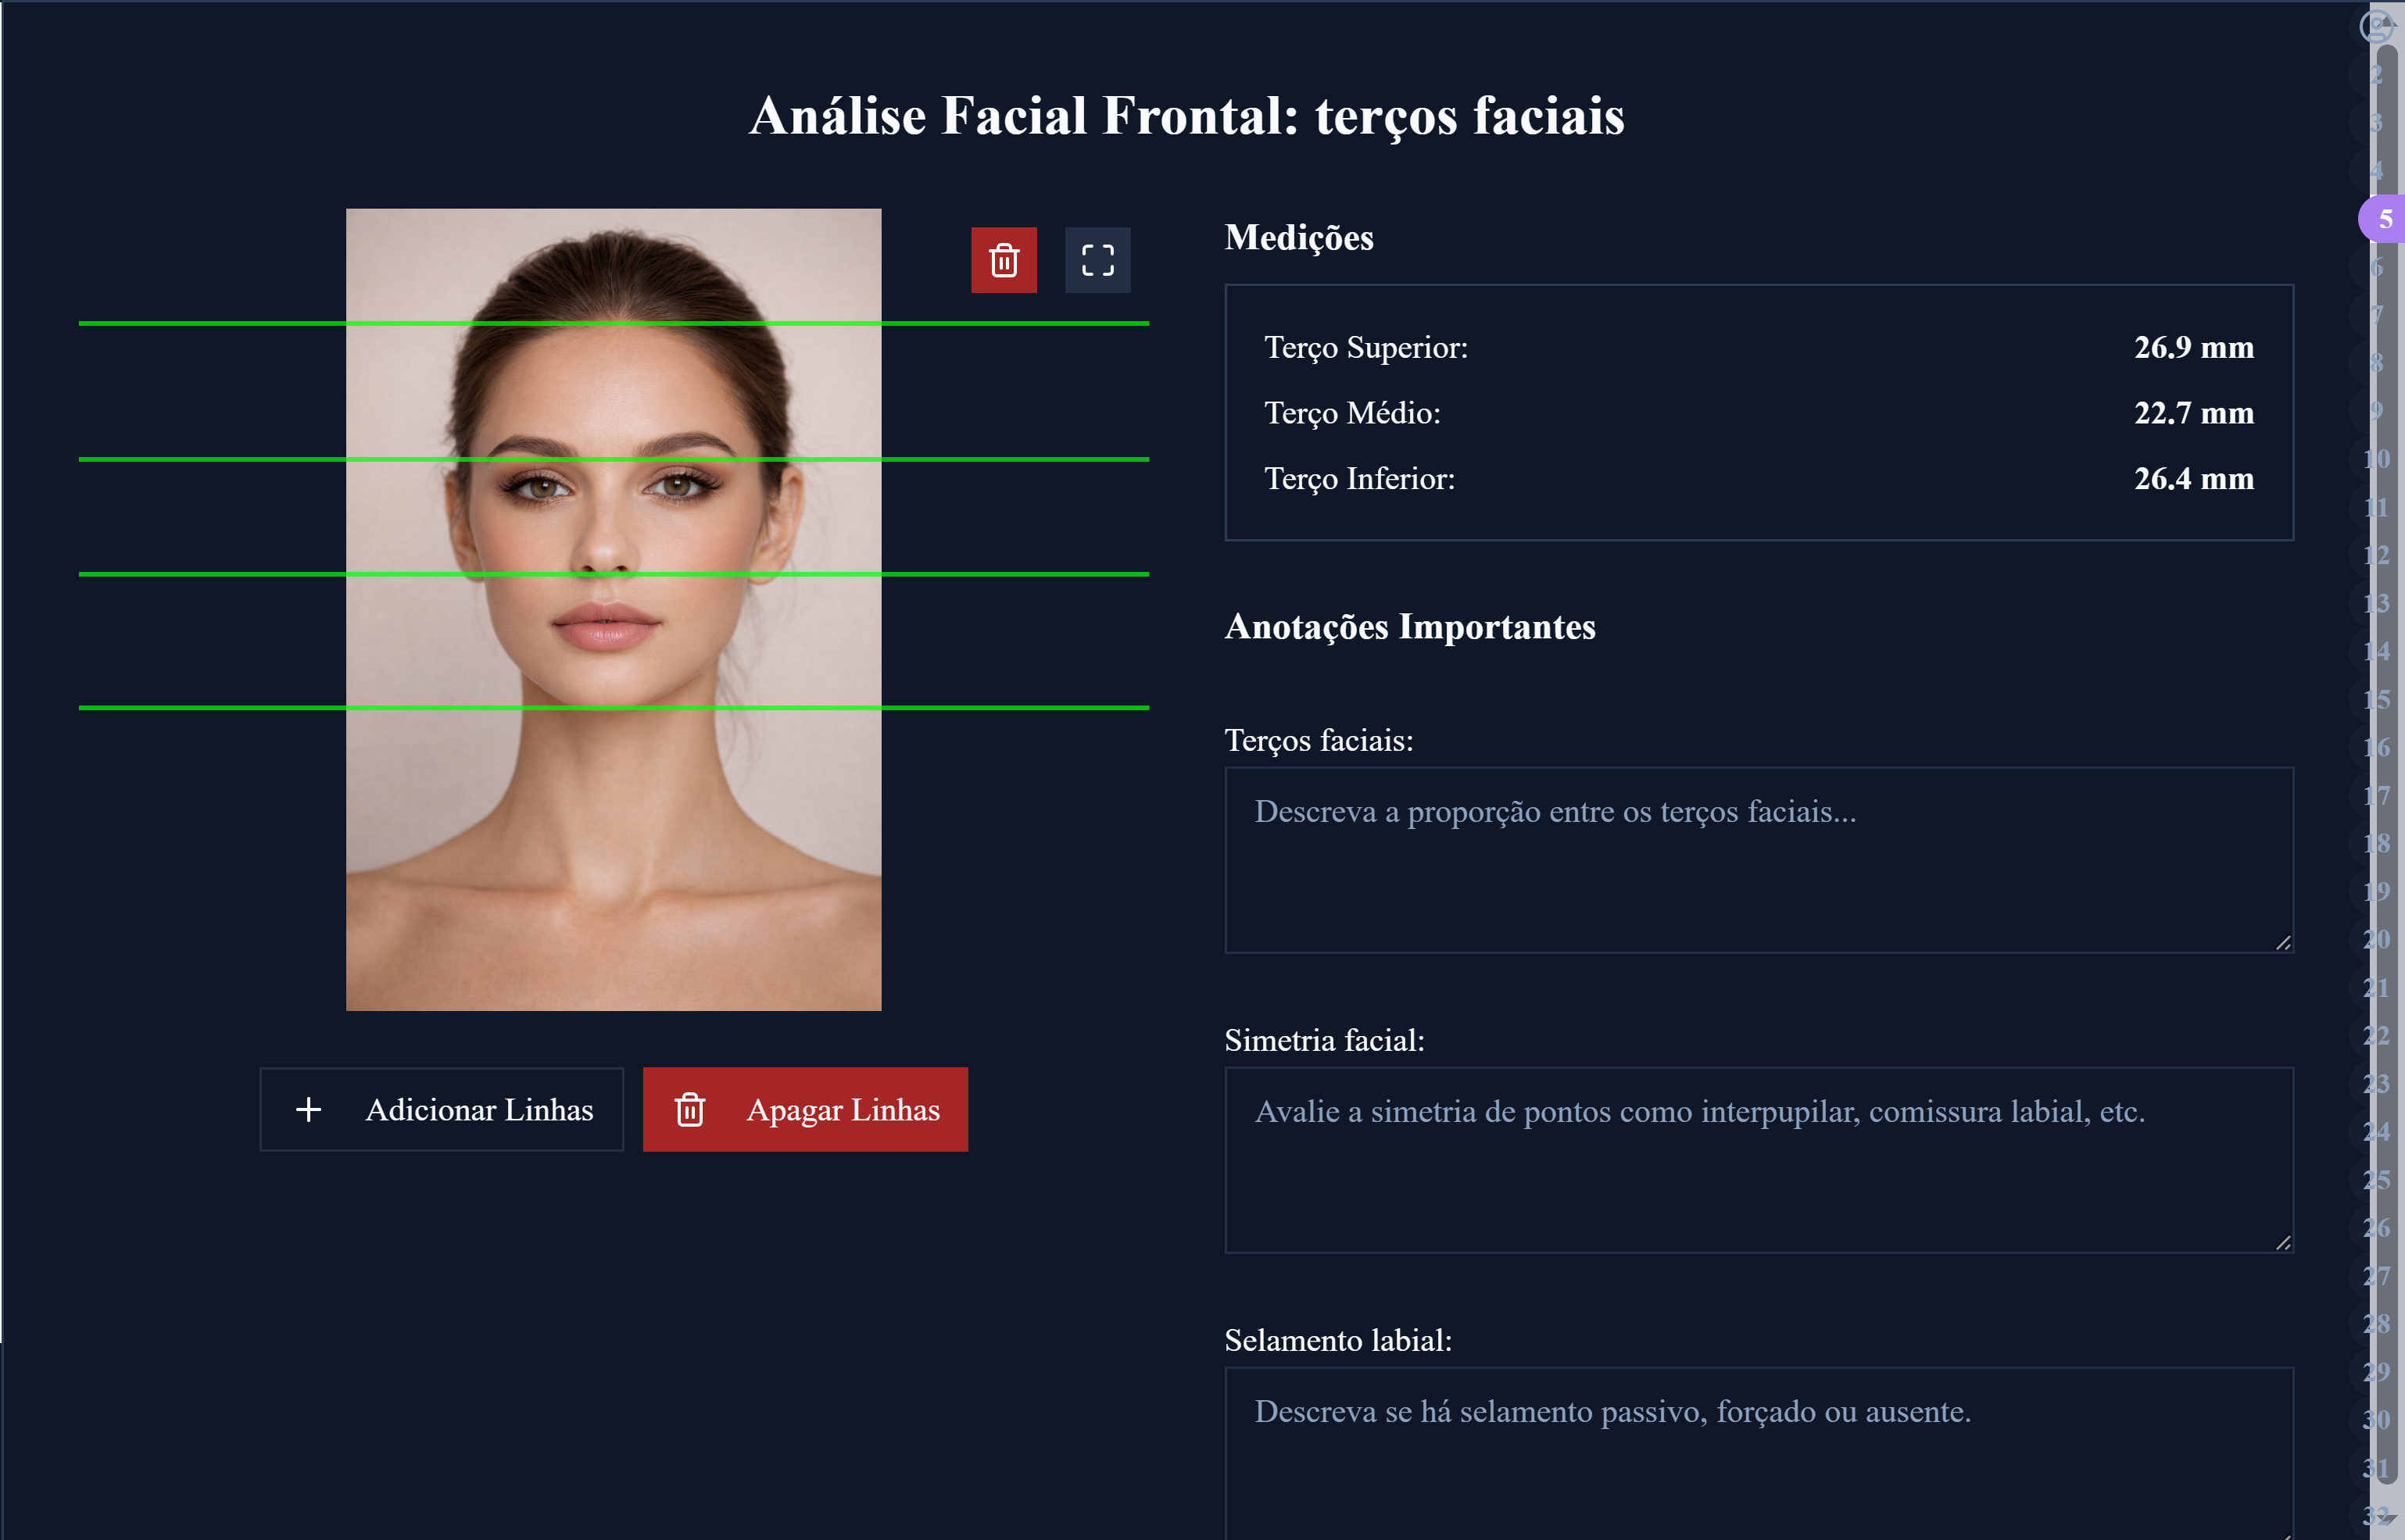
Task: Navigate to page 20 in side list
Action: [x=2376, y=939]
